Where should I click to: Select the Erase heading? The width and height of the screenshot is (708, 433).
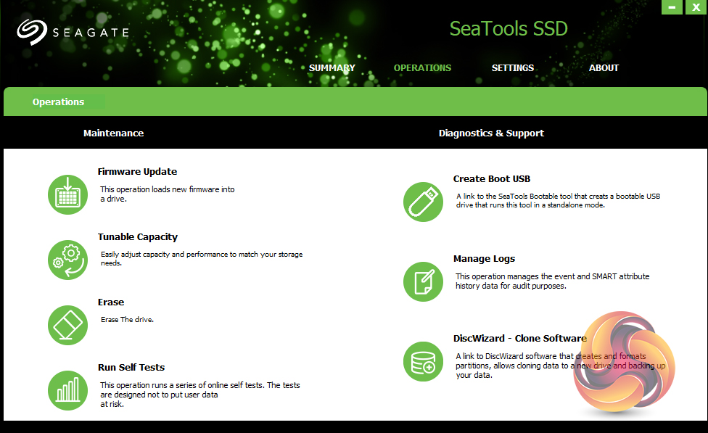click(x=110, y=302)
